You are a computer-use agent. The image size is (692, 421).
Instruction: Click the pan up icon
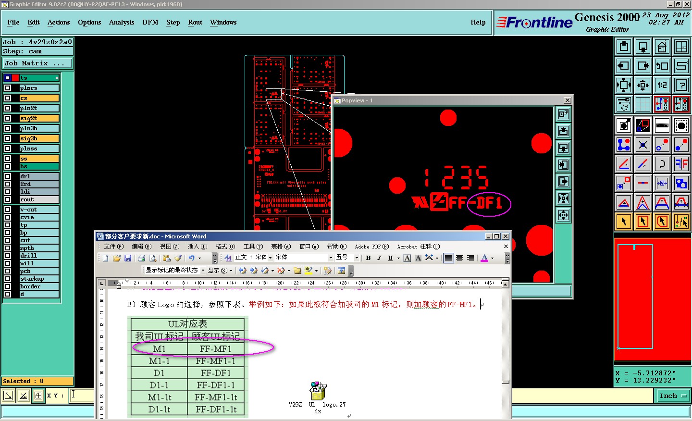tap(624, 47)
